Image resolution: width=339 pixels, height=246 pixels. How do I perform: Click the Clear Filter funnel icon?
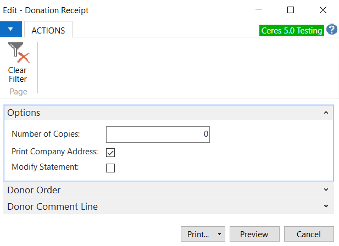pyautogui.click(x=18, y=54)
